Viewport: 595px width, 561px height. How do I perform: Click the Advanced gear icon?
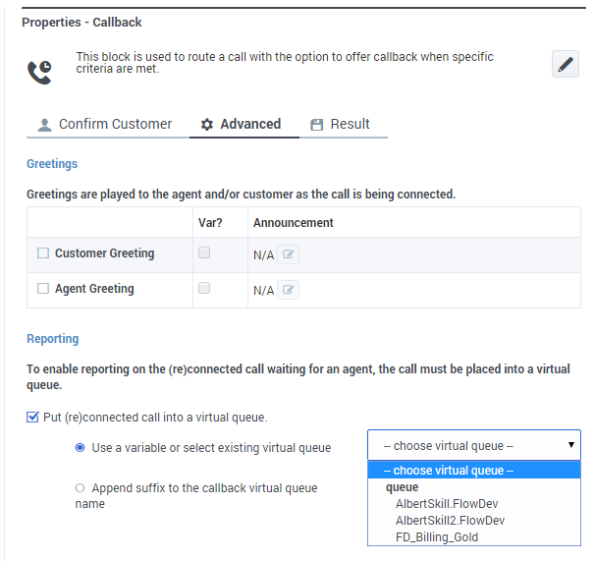point(206,125)
